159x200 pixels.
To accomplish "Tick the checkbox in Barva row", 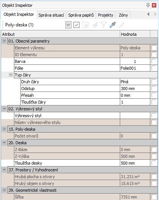I will [x=154, y=61].
